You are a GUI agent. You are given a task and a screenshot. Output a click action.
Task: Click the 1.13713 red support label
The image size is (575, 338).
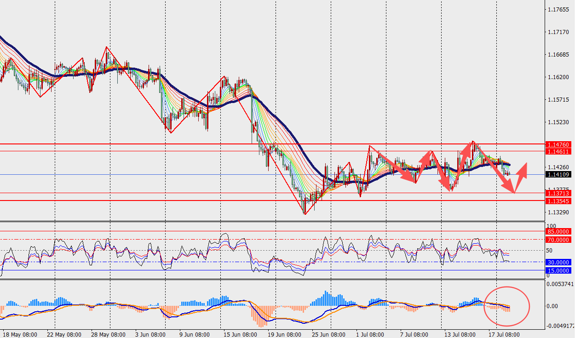559,194
